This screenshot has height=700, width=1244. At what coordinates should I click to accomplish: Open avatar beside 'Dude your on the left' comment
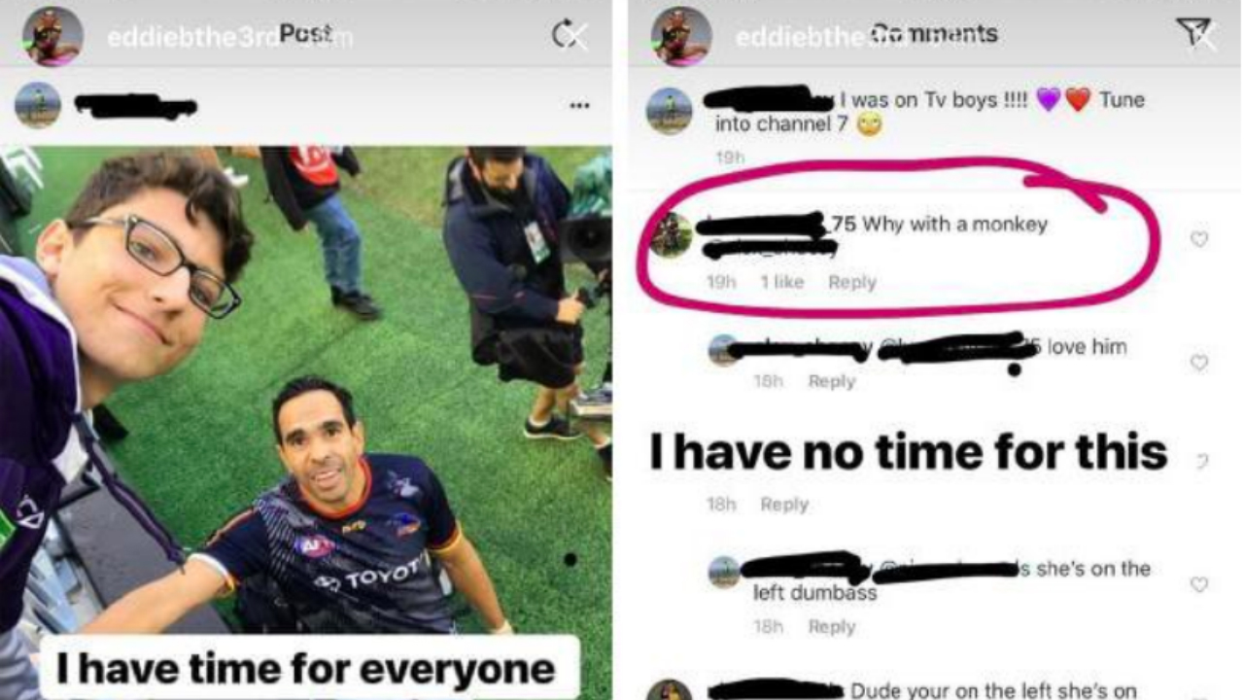pos(670,690)
